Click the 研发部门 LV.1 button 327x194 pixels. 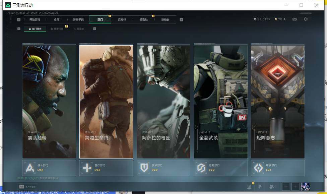(278, 168)
